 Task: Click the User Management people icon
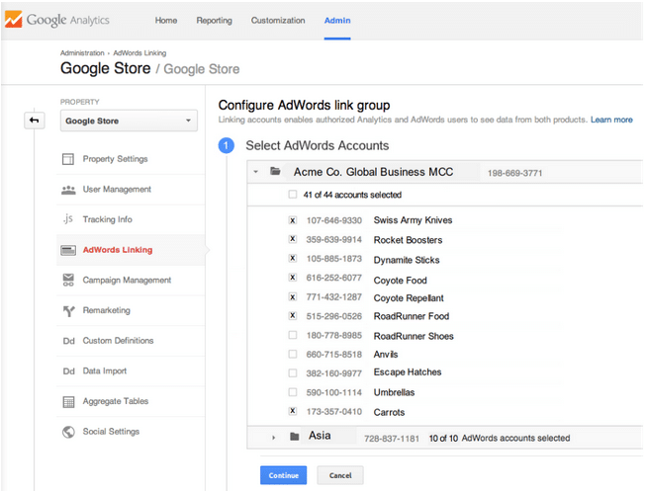click(x=68, y=190)
